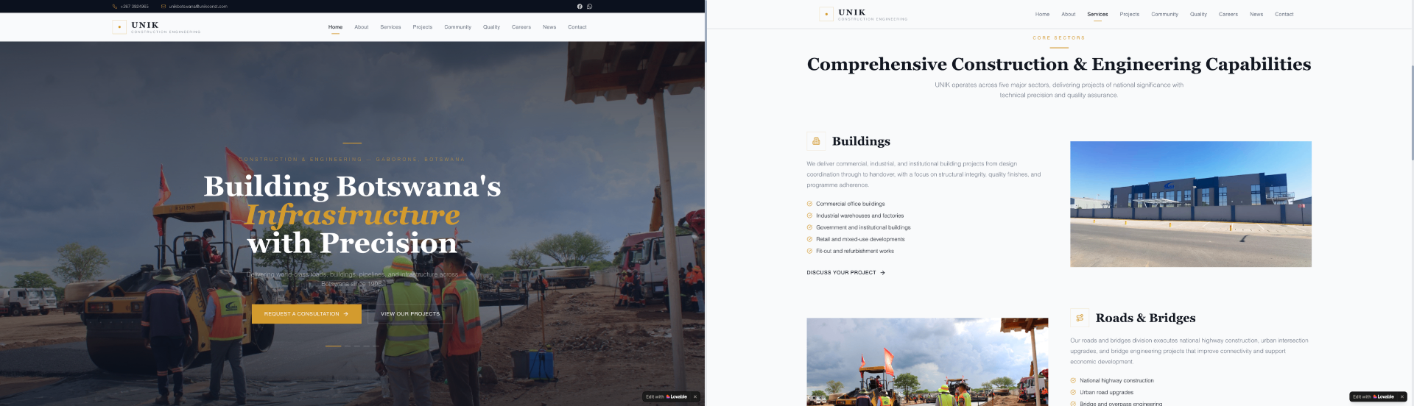Dismiss the Lovable badge on the left page
1414x406 pixels.
click(694, 396)
